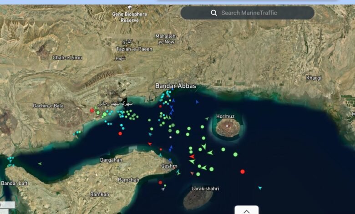The width and height of the screenshot is (355, 214).
Task: Click the Ramchah label on Qeshm island
Action: (x=128, y=180)
